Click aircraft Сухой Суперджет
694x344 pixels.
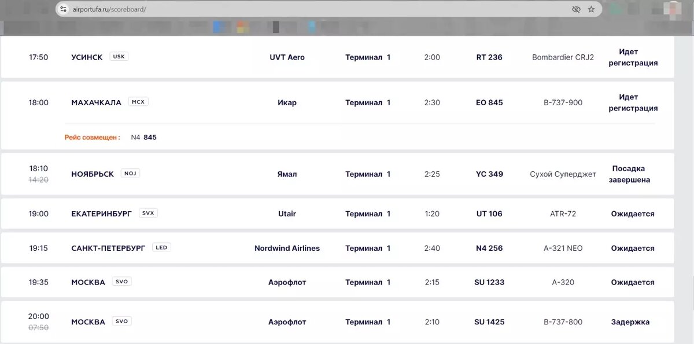563,174
